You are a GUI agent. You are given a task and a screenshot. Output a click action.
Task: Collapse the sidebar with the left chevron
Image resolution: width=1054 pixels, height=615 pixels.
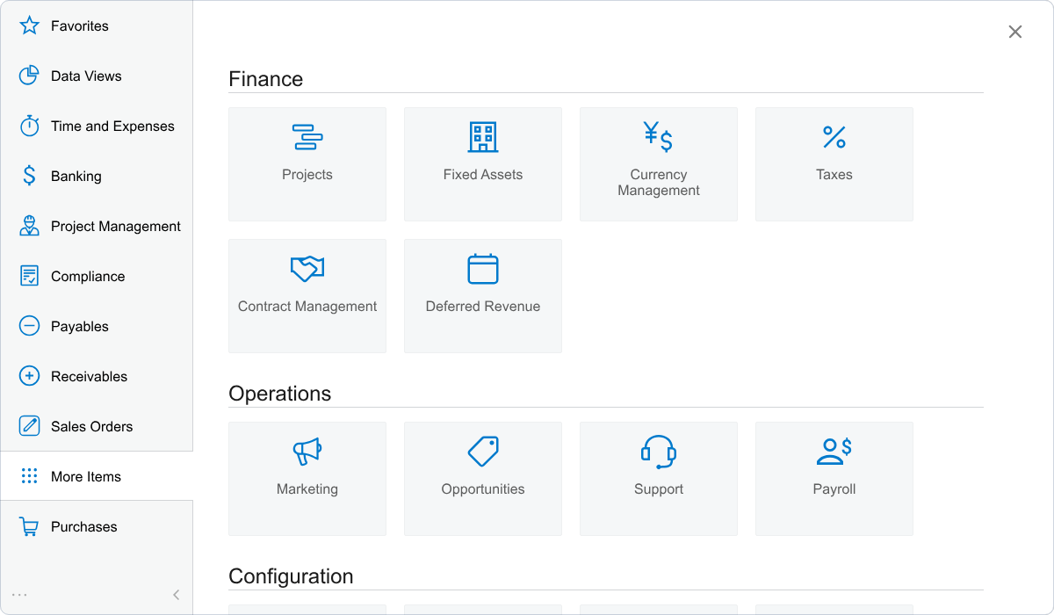tap(177, 595)
